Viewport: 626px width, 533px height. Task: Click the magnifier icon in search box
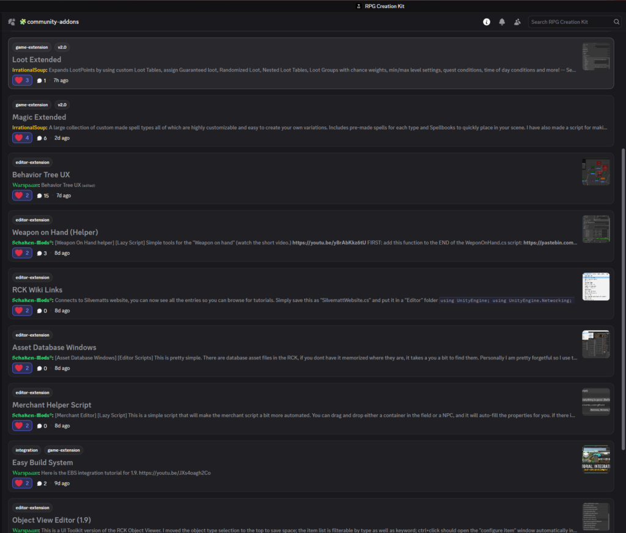(x=616, y=22)
